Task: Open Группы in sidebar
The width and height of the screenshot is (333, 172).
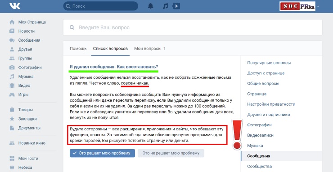Action: tap(25, 58)
